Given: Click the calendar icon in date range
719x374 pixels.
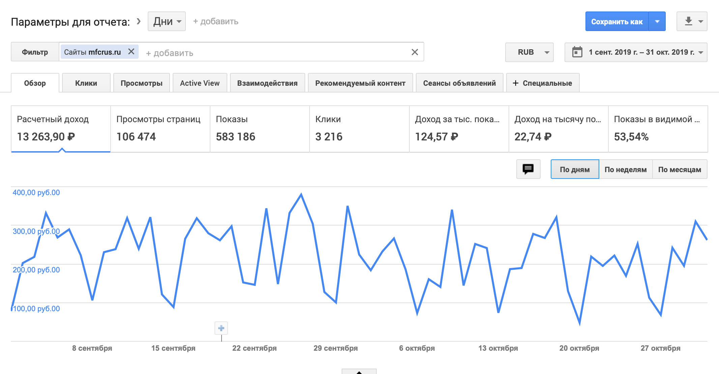Looking at the screenshot, I should click(577, 52).
